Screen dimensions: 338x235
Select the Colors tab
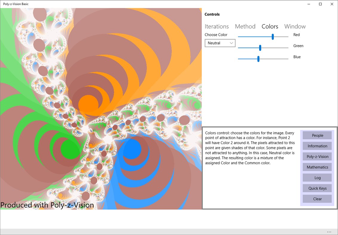(x=270, y=26)
